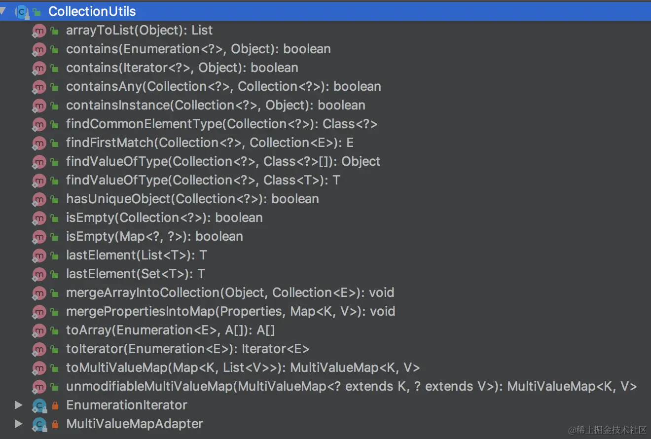651x439 pixels.
Task: Click the method icon for mergeArrayIntoCollection
Action: click(x=39, y=293)
